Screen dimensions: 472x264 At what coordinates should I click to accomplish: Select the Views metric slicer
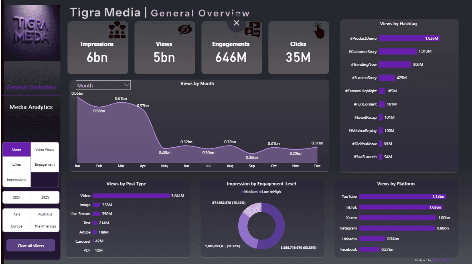pos(16,150)
